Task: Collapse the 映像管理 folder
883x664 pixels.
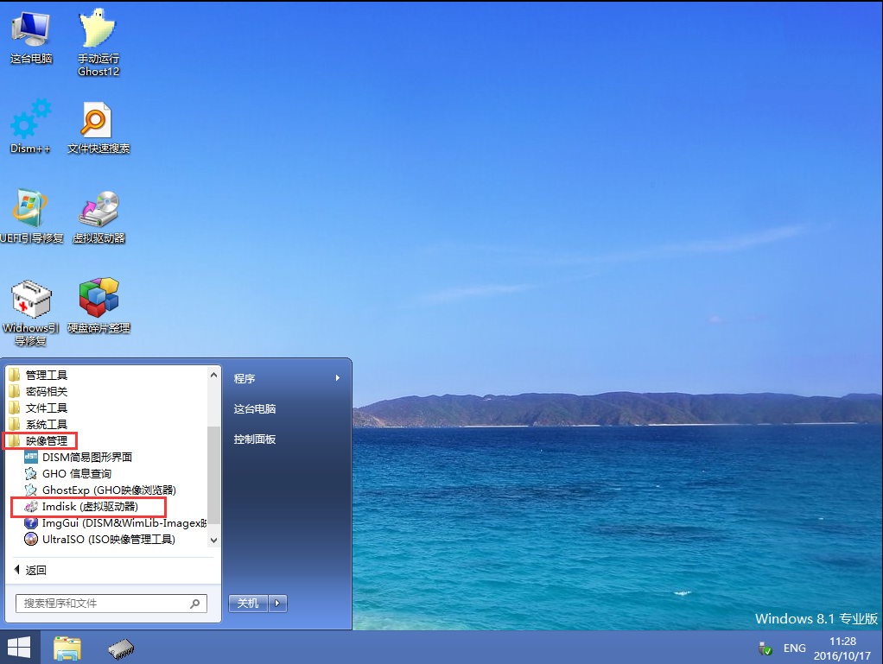Action: tap(46, 441)
